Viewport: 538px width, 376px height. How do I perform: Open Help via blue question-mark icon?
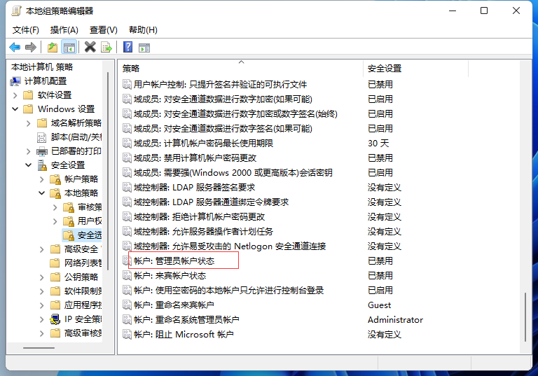point(127,47)
